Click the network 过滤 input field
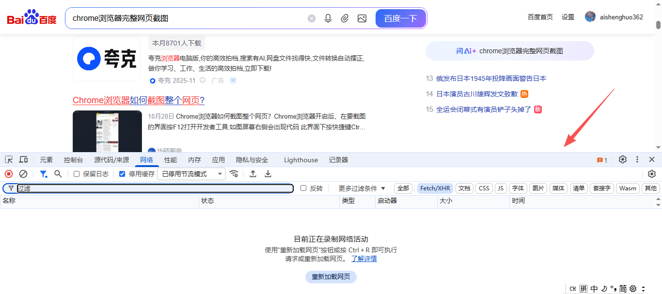 [x=154, y=188]
